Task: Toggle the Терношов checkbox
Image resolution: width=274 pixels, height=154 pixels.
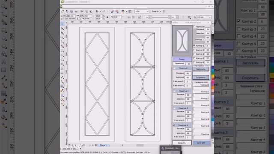Action: tap(194, 27)
